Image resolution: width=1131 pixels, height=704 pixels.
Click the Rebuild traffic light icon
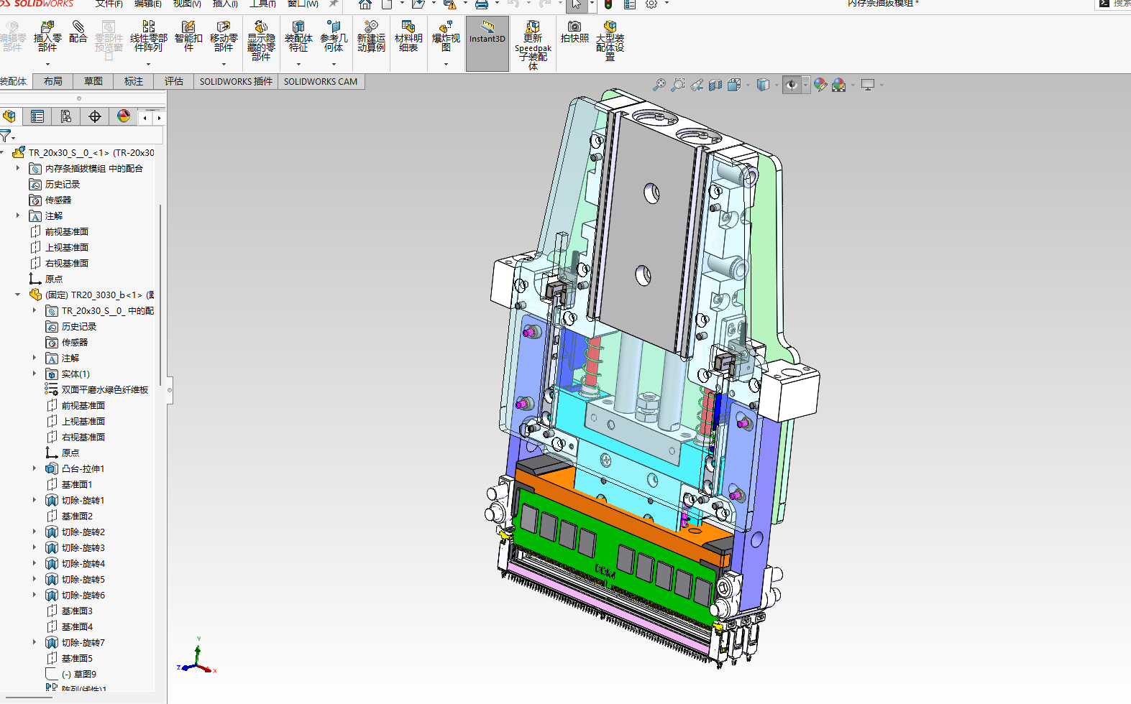(x=608, y=4)
